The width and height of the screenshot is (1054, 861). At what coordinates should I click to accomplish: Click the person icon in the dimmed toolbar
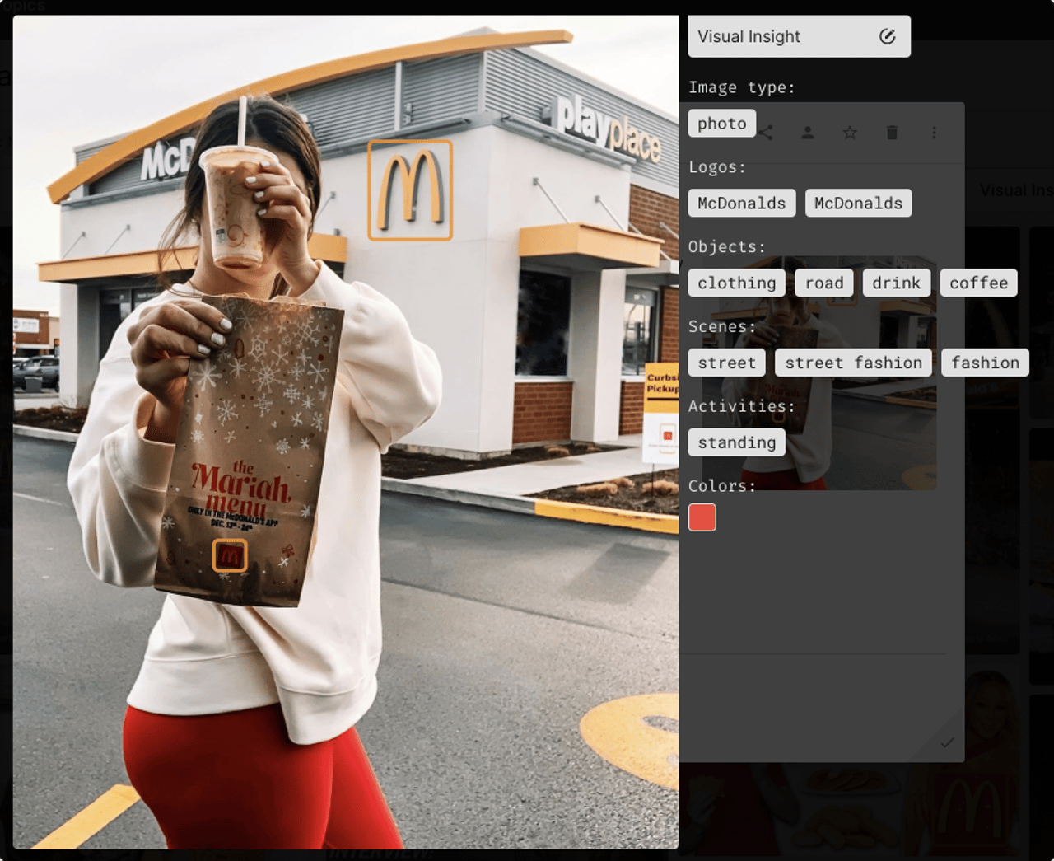click(808, 133)
